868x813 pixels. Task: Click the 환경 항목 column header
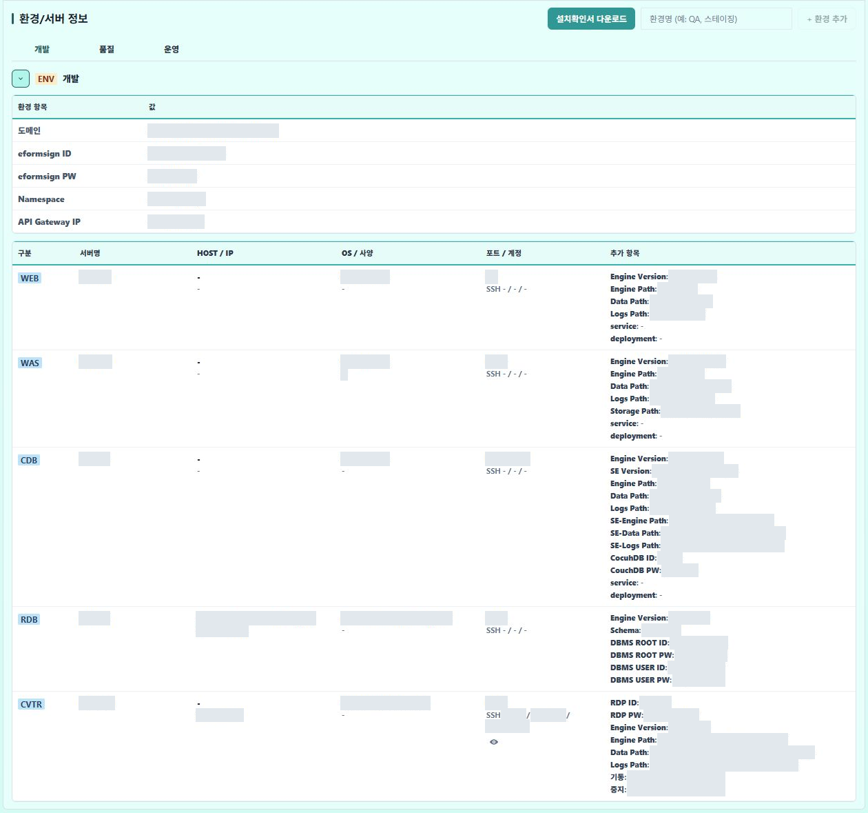click(x=32, y=107)
